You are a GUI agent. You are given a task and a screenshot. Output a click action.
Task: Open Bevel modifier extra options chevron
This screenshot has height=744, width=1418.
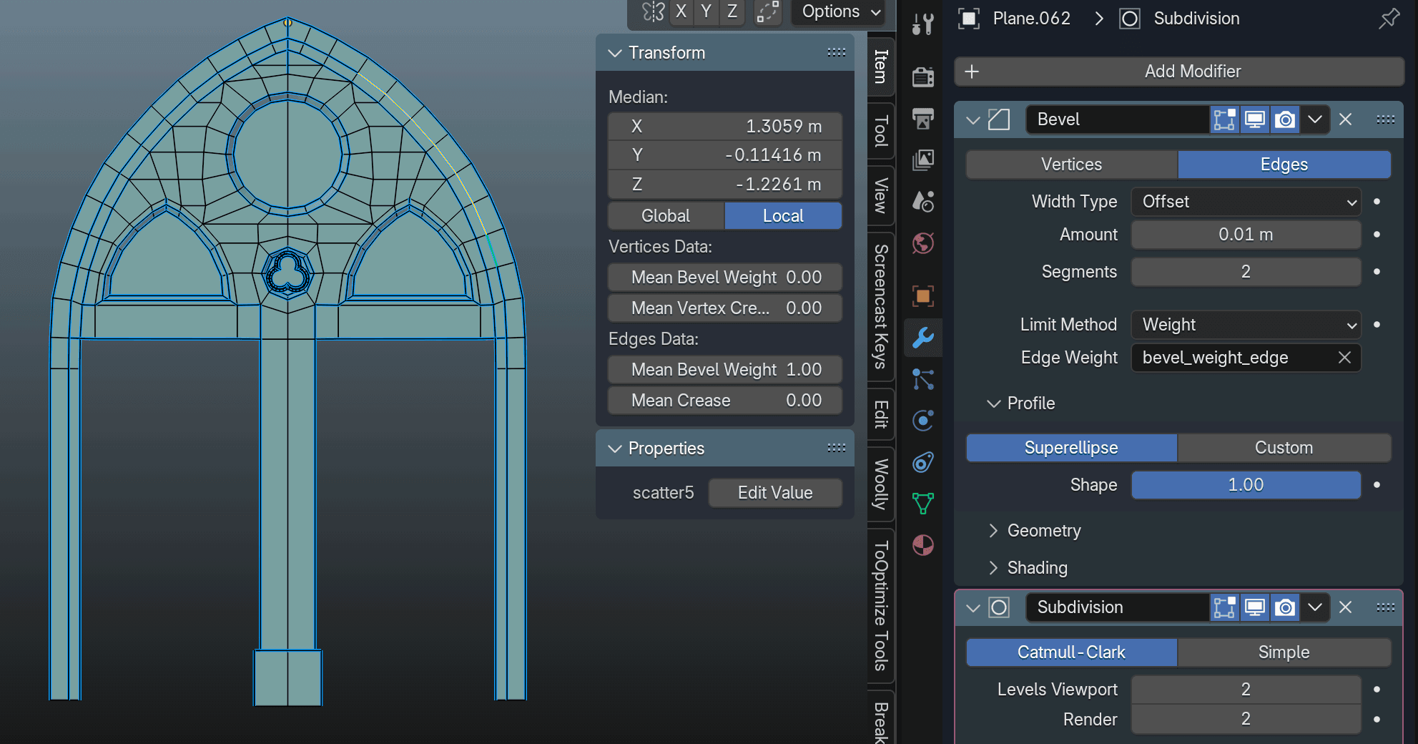pyautogui.click(x=1315, y=119)
